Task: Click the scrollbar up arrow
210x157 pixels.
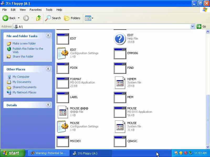Action: tap(208, 32)
